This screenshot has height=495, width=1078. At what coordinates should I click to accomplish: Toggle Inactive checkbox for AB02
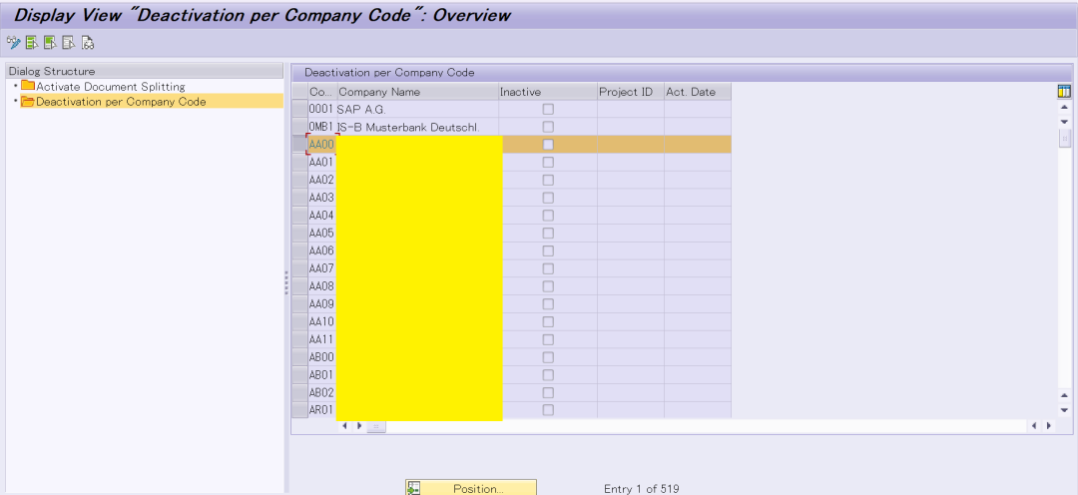pos(548,392)
